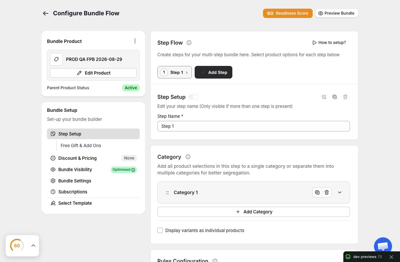Click the Rules Configuration info icon
Image resolution: width=400 pixels, height=262 pixels.
[215, 260]
